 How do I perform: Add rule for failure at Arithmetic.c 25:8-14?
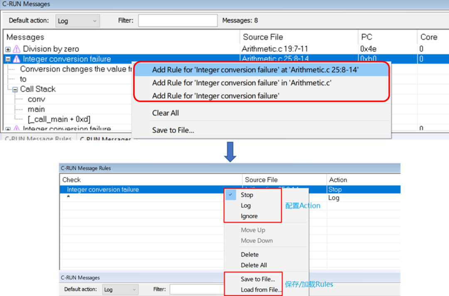click(x=255, y=70)
